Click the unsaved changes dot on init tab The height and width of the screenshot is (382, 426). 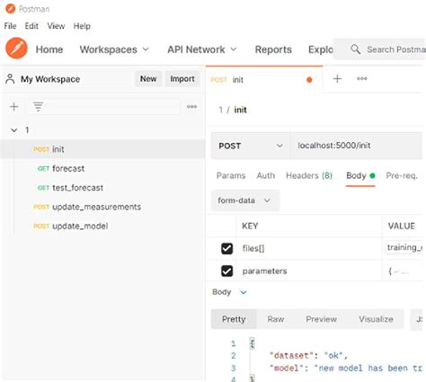click(x=309, y=80)
